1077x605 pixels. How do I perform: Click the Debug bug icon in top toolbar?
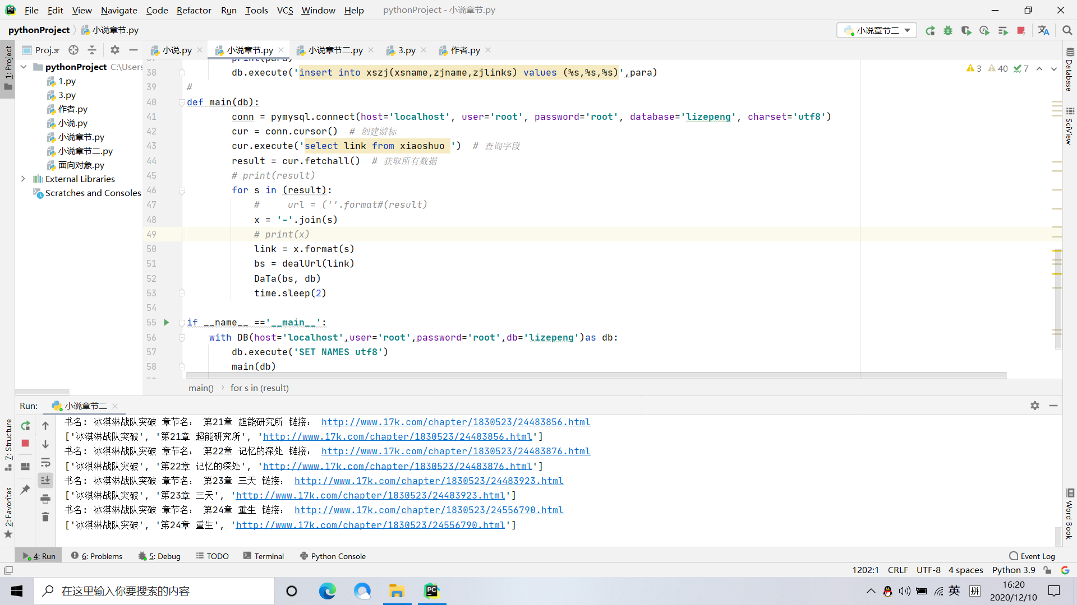(948, 31)
